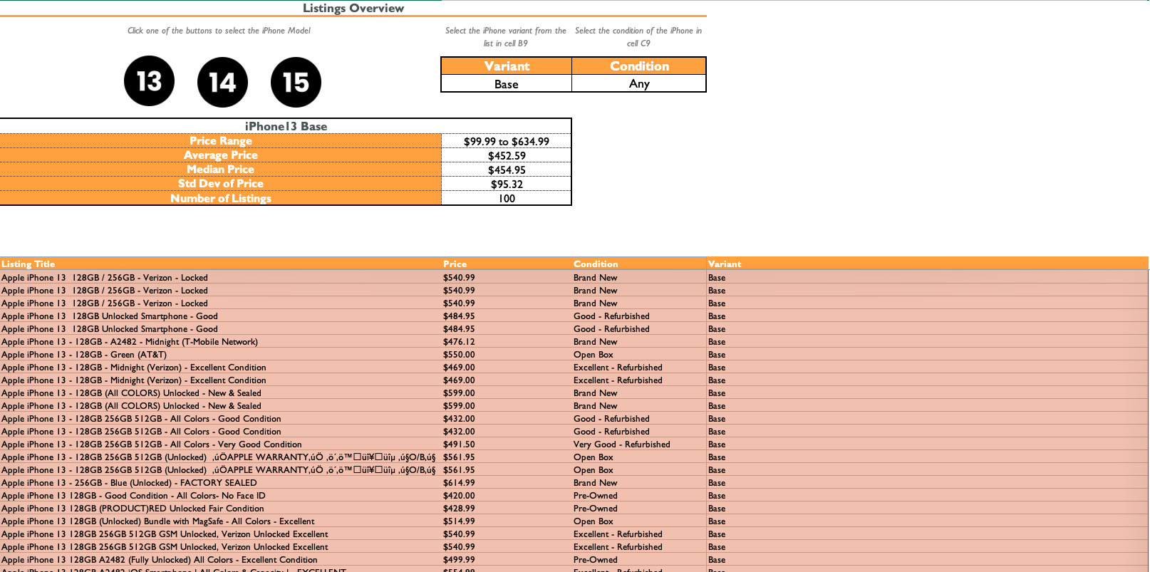Image resolution: width=1150 pixels, height=572 pixels.
Task: Click the $614.99 price cell
Action: coord(459,483)
